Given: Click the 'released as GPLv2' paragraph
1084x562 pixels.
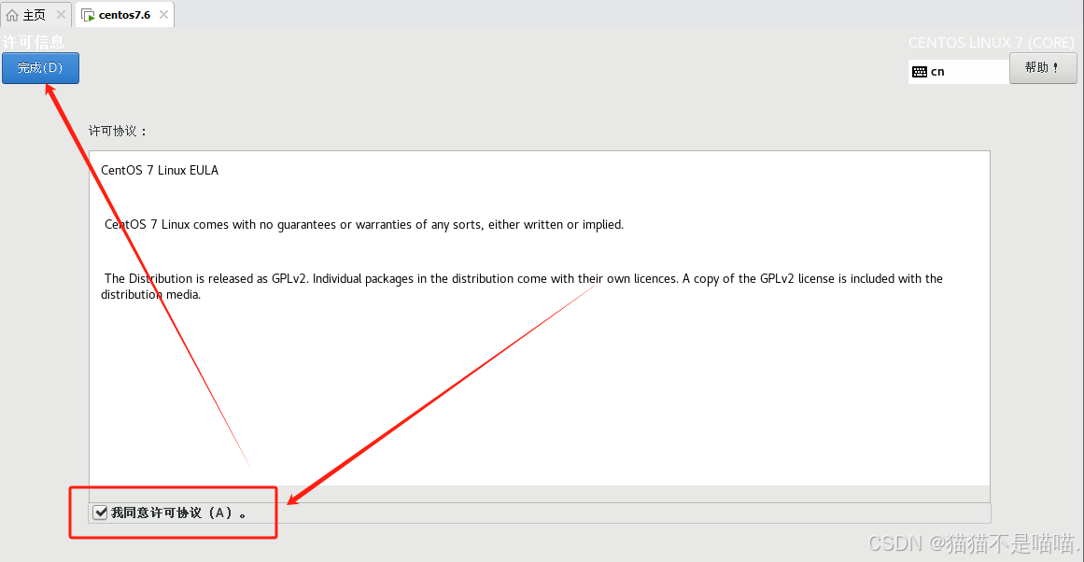Looking at the screenshot, I should (522, 287).
